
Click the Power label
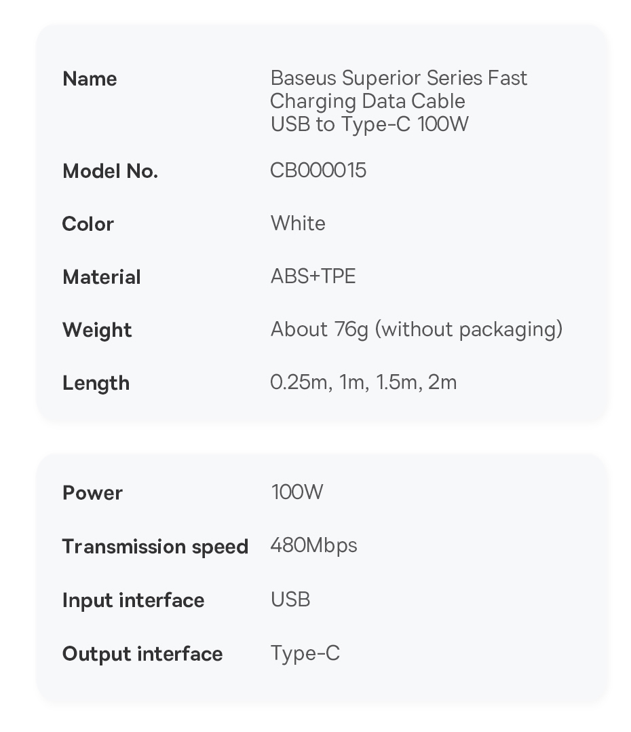pyautogui.click(x=92, y=493)
